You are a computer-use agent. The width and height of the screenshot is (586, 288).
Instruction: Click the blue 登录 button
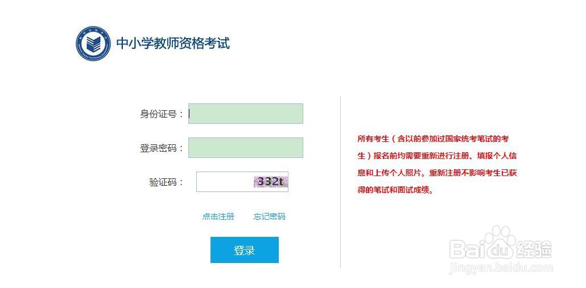tap(245, 250)
